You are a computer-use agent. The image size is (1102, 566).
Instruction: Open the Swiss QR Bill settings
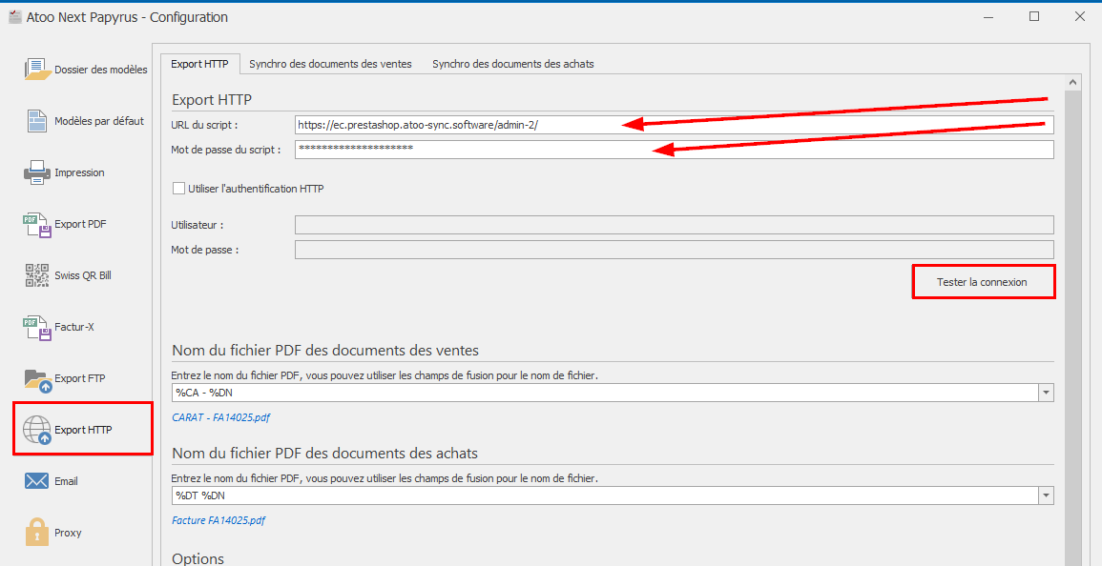[37, 275]
